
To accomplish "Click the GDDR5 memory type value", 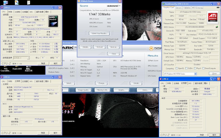I will 182,46.
